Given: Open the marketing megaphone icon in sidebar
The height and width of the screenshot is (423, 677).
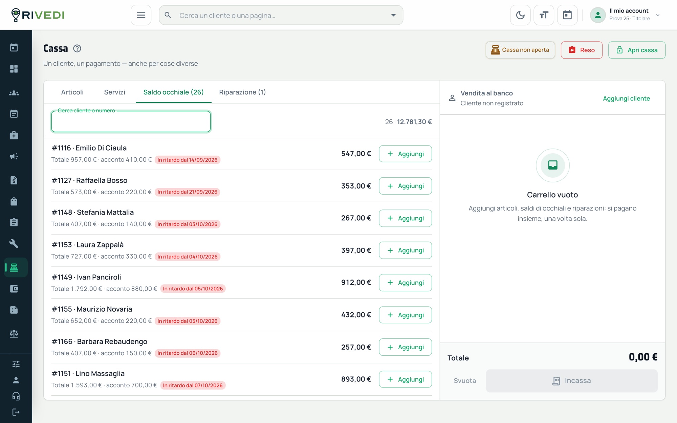Looking at the screenshot, I should tap(14, 156).
